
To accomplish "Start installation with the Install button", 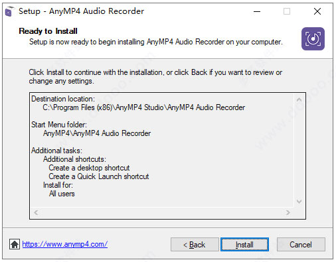I will [244, 245].
